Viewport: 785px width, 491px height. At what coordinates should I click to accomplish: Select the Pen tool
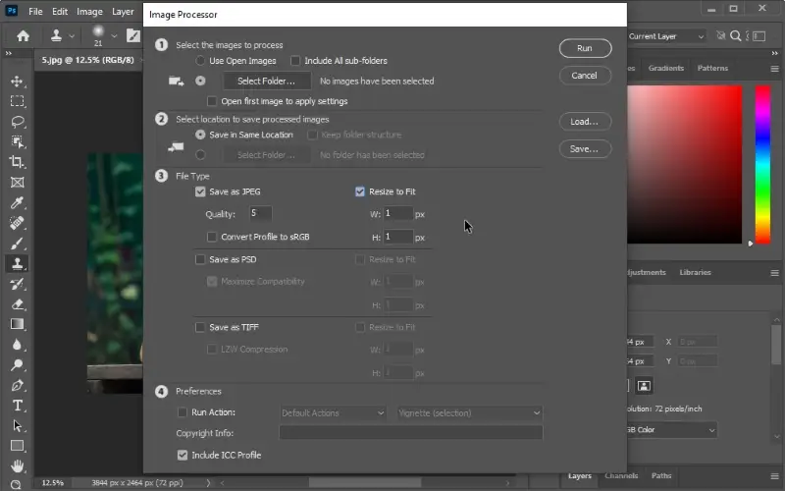click(x=18, y=385)
